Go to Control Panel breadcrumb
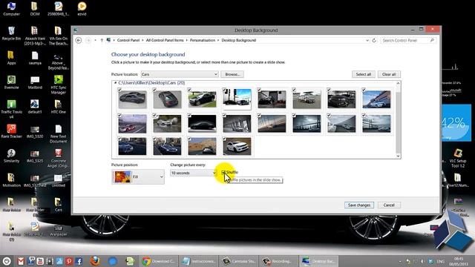The width and height of the screenshot is (475, 267). tap(128, 40)
